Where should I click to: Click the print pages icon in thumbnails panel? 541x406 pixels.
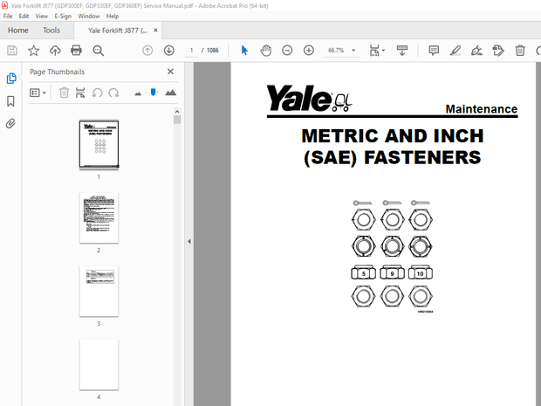click(80, 93)
